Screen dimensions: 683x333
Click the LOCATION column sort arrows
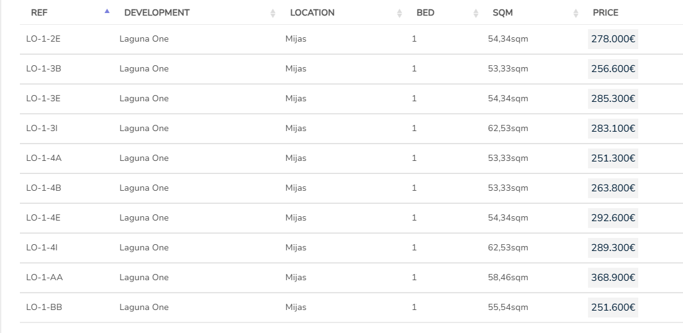pos(399,13)
